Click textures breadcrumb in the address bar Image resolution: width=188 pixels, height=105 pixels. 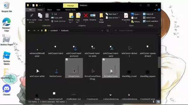(x=65, y=30)
